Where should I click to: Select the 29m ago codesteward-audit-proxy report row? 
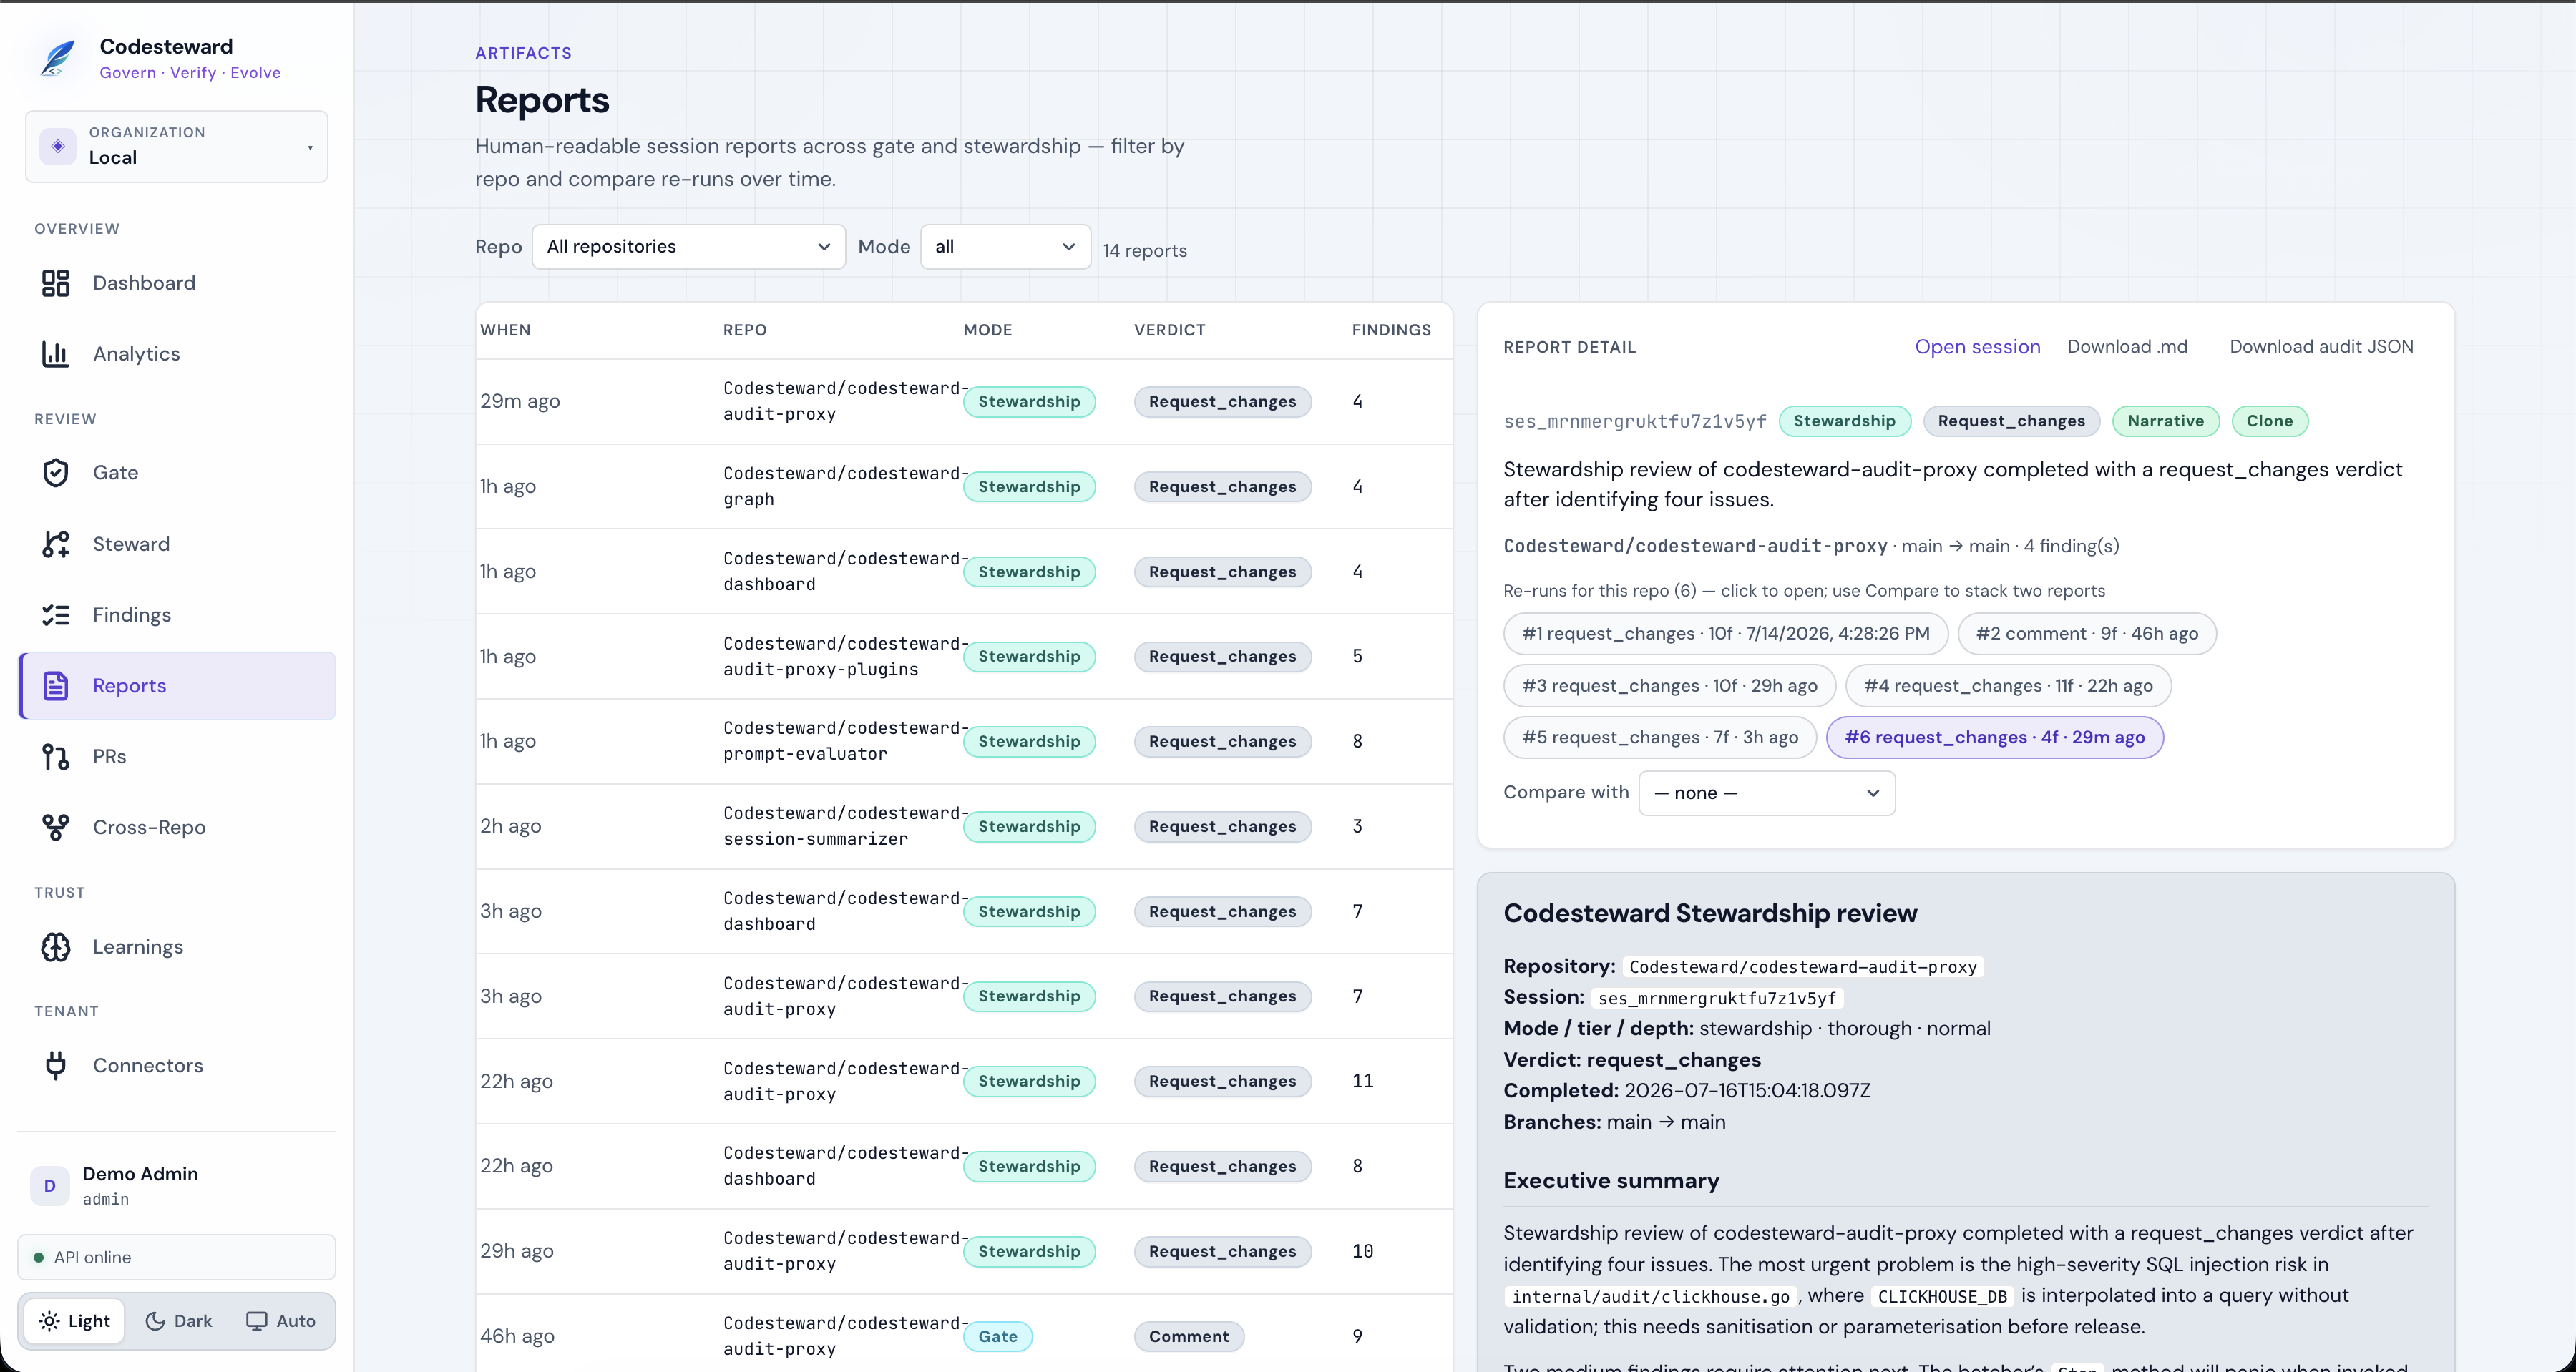[964, 401]
